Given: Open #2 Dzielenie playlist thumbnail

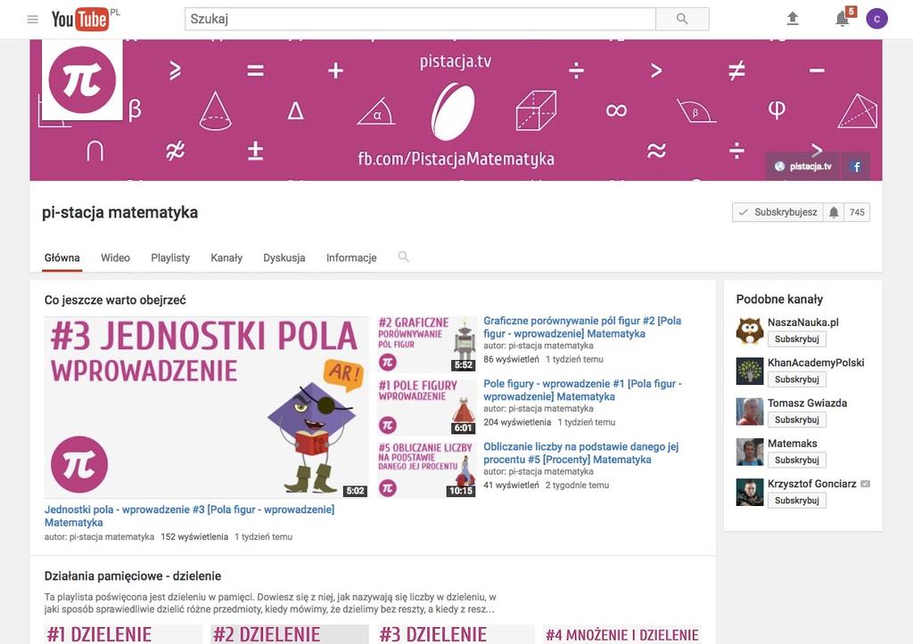Looking at the screenshot, I should click(290, 634).
